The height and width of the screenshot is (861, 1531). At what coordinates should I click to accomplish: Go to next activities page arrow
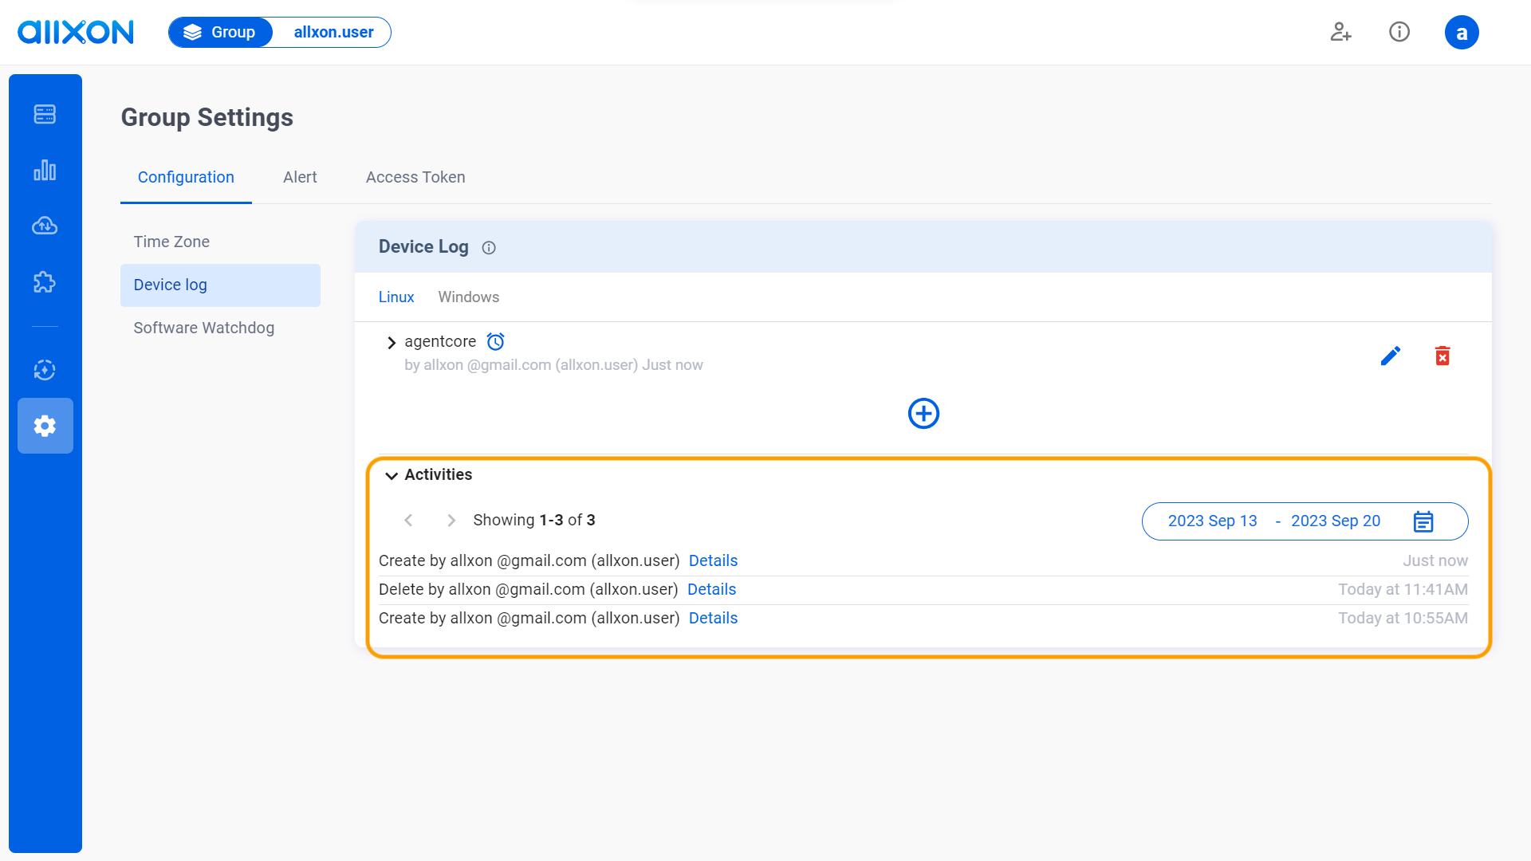[451, 521]
